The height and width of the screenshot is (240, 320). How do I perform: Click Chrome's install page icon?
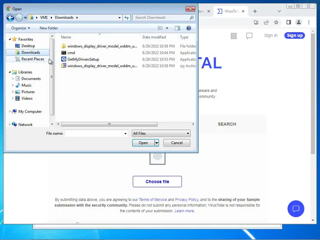tap(256, 22)
